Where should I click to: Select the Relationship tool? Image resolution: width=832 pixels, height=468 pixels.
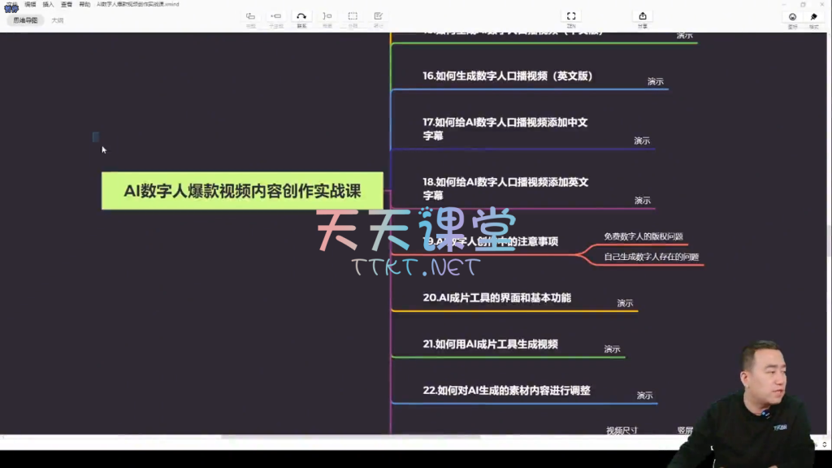tap(301, 17)
